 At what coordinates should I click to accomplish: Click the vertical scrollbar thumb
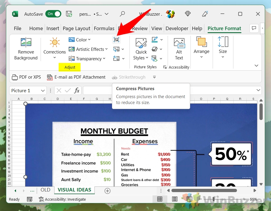[261, 111]
